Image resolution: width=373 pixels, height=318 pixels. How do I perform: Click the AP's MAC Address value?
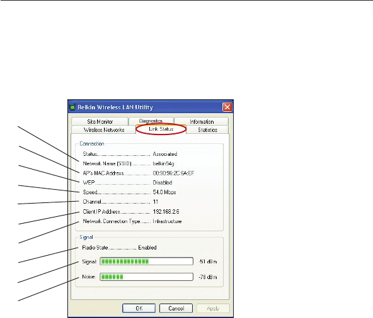173,173
